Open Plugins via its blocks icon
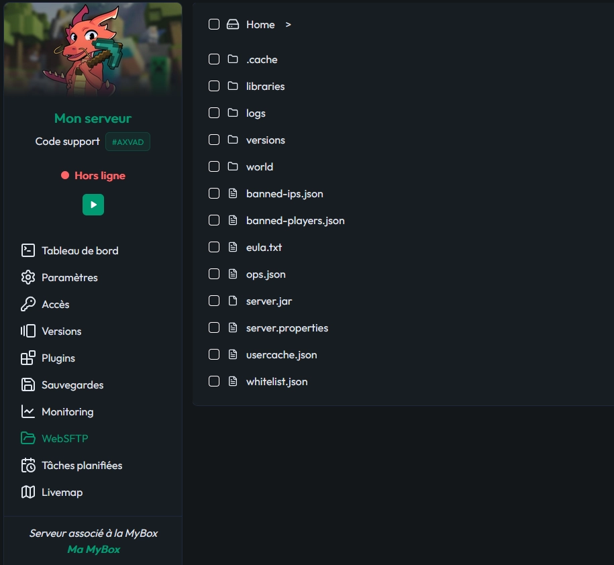The height and width of the screenshot is (565, 614). click(28, 358)
